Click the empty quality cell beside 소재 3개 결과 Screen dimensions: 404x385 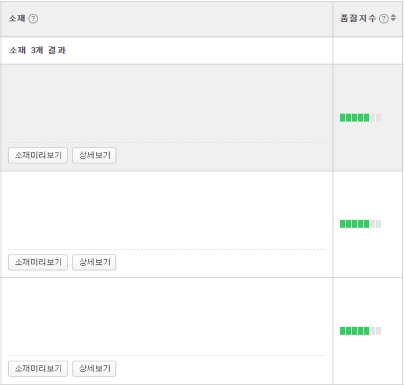tap(368, 50)
